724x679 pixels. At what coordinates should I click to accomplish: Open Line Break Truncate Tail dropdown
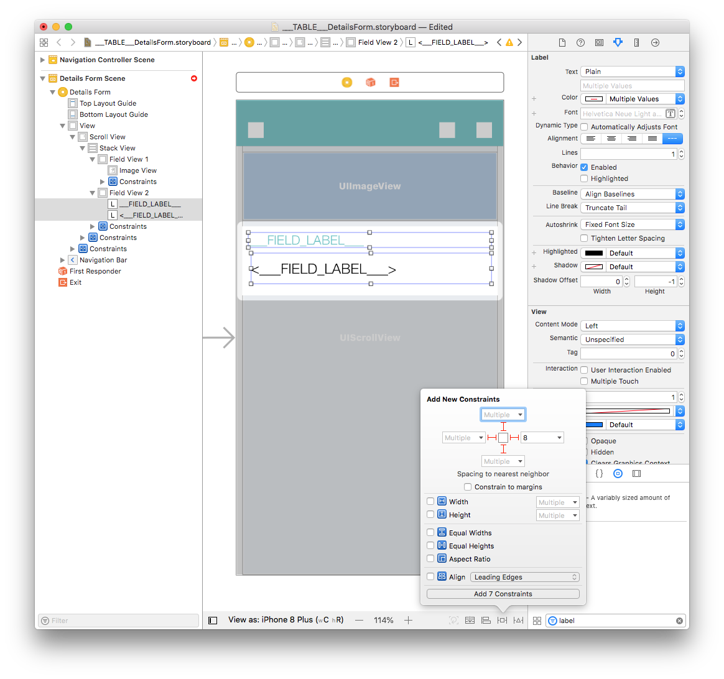pos(632,208)
